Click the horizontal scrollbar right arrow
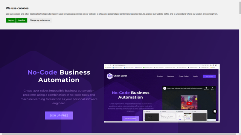The height and width of the screenshot is (135, 241). 238,134
